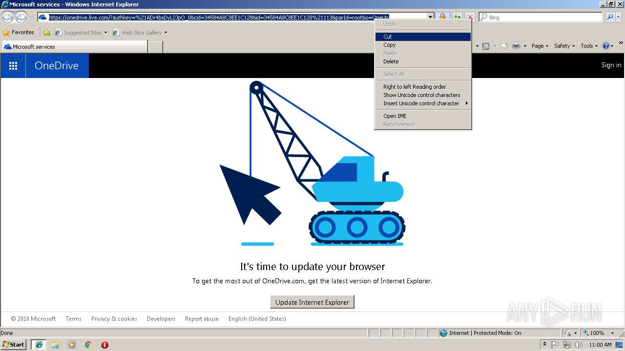Image resolution: width=625 pixels, height=351 pixels.
Task: Open the Favorites star button
Action: [x=19, y=32]
